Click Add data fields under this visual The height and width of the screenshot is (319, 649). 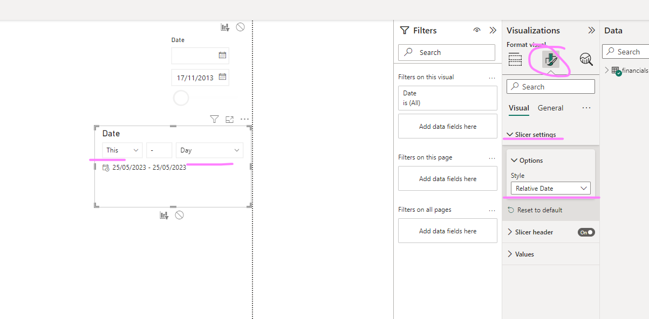tap(448, 127)
